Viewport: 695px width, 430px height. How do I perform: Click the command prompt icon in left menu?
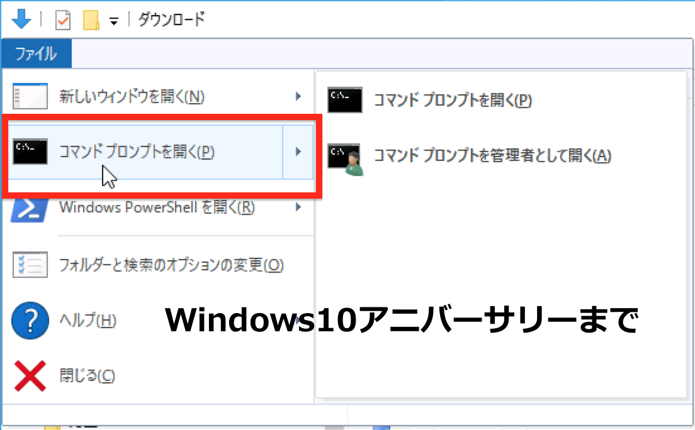coord(30,152)
